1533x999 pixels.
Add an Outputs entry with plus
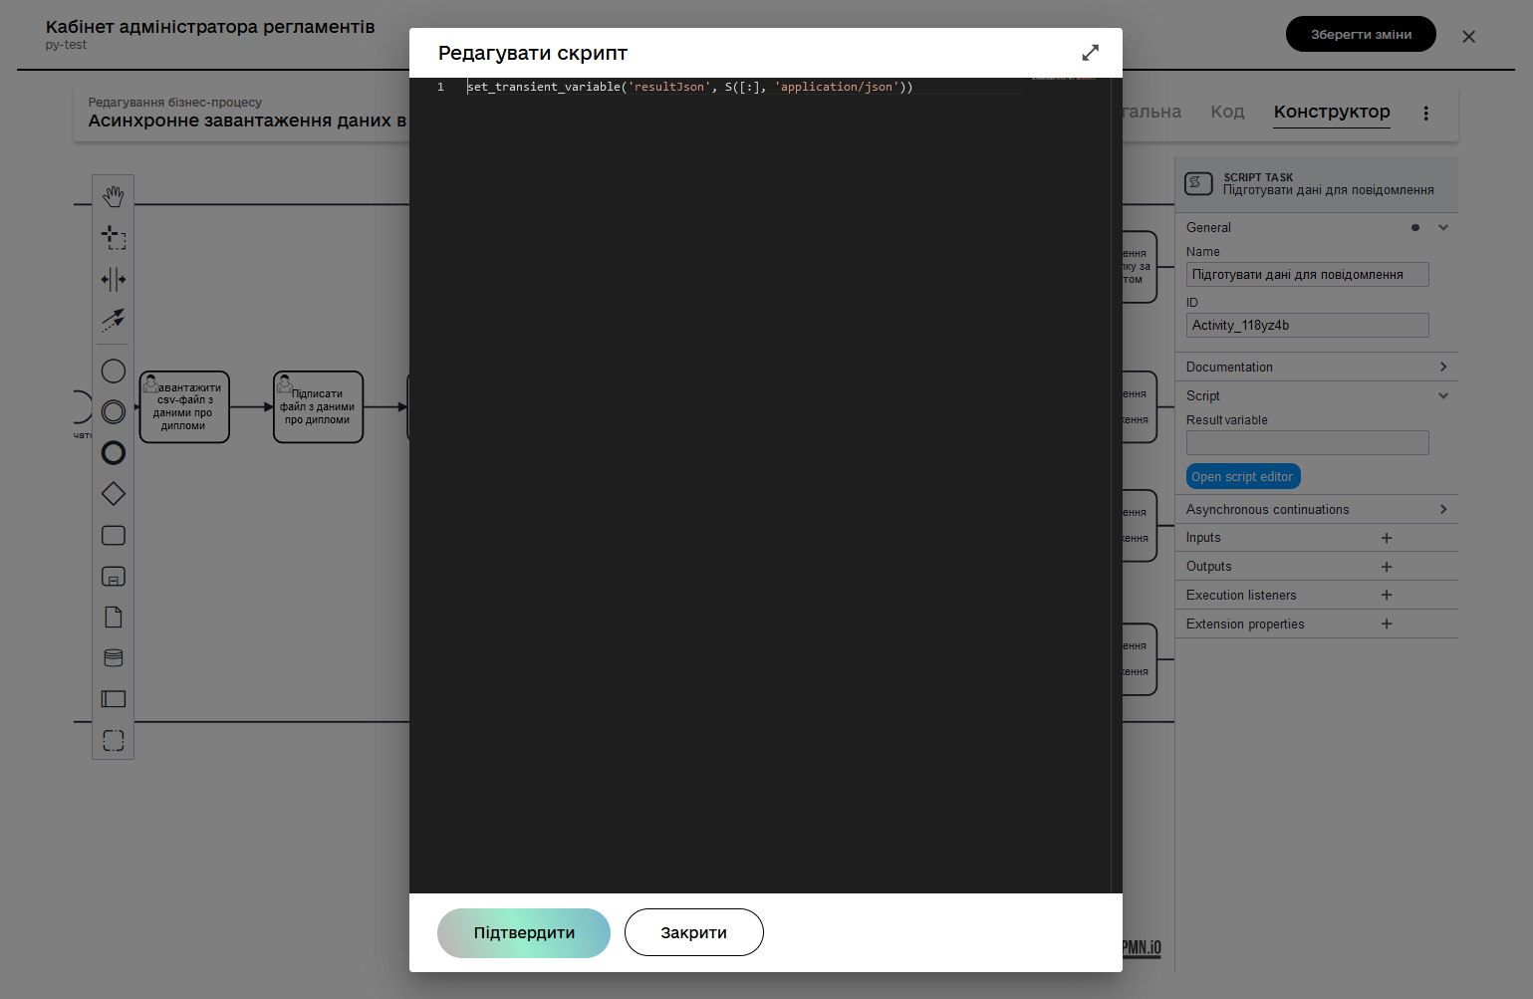pyautogui.click(x=1387, y=567)
